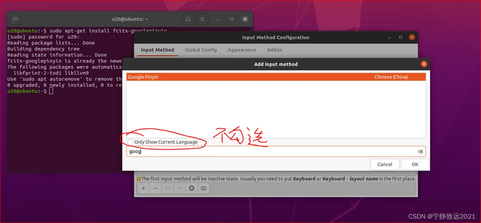Click the terminal prompt cursor line
This screenshot has width=481, height=223.
(30, 91)
